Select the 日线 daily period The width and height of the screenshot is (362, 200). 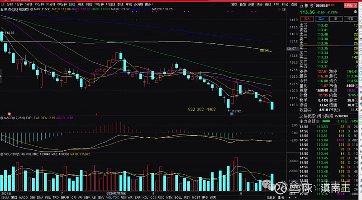[72, 5]
